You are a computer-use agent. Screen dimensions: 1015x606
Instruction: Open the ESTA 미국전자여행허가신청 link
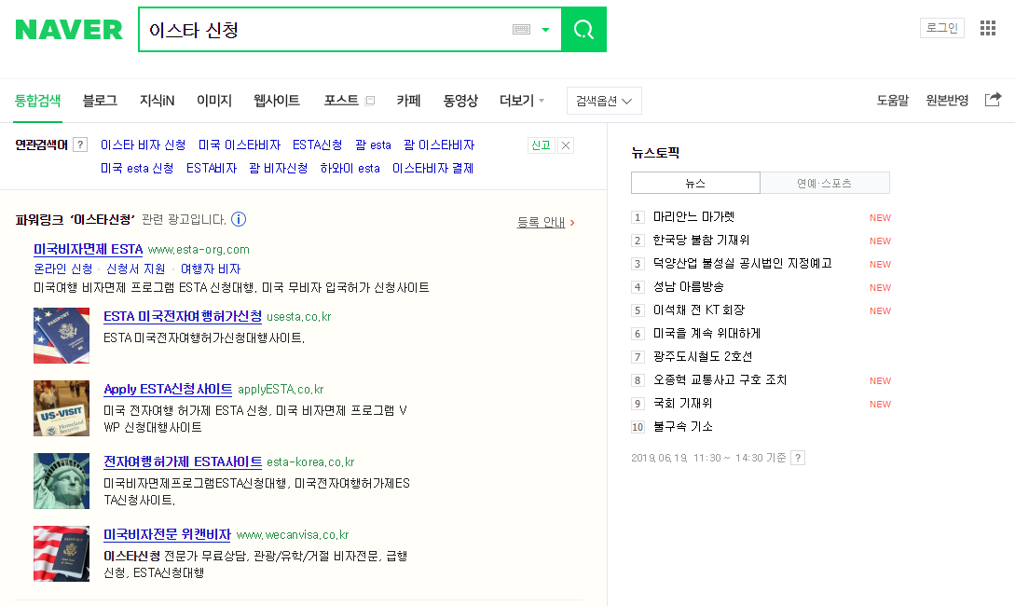(184, 316)
